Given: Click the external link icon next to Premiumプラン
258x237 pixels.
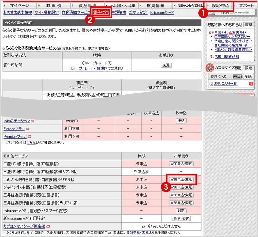Looking at the screenshot, I should [x=29, y=137].
